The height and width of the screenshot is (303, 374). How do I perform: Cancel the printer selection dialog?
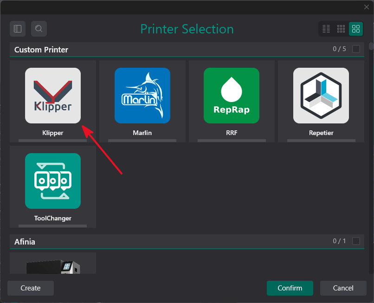coord(343,288)
